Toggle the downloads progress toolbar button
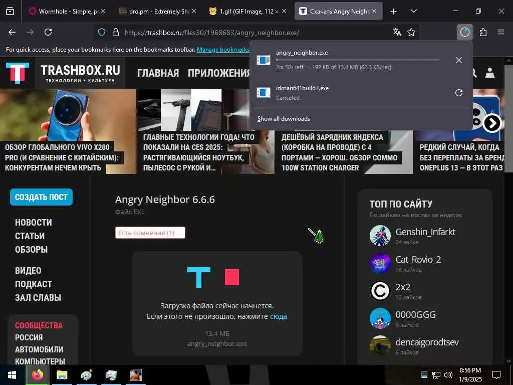This screenshot has width=513, height=385. pyautogui.click(x=464, y=32)
